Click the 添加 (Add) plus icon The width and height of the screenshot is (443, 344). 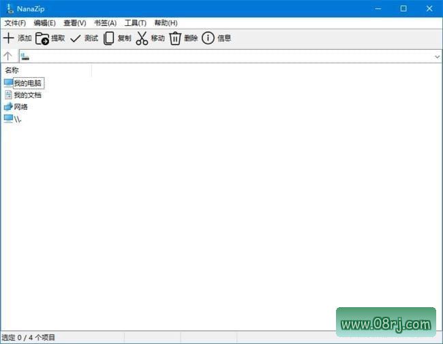click(8, 38)
